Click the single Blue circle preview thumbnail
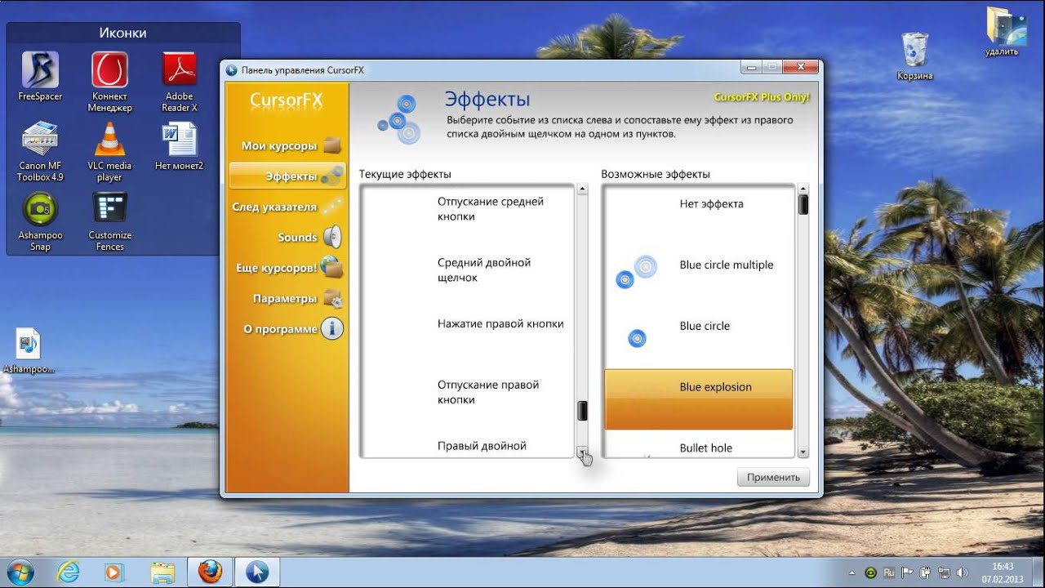Screen dimensions: 1045x588 pyautogui.click(x=637, y=337)
